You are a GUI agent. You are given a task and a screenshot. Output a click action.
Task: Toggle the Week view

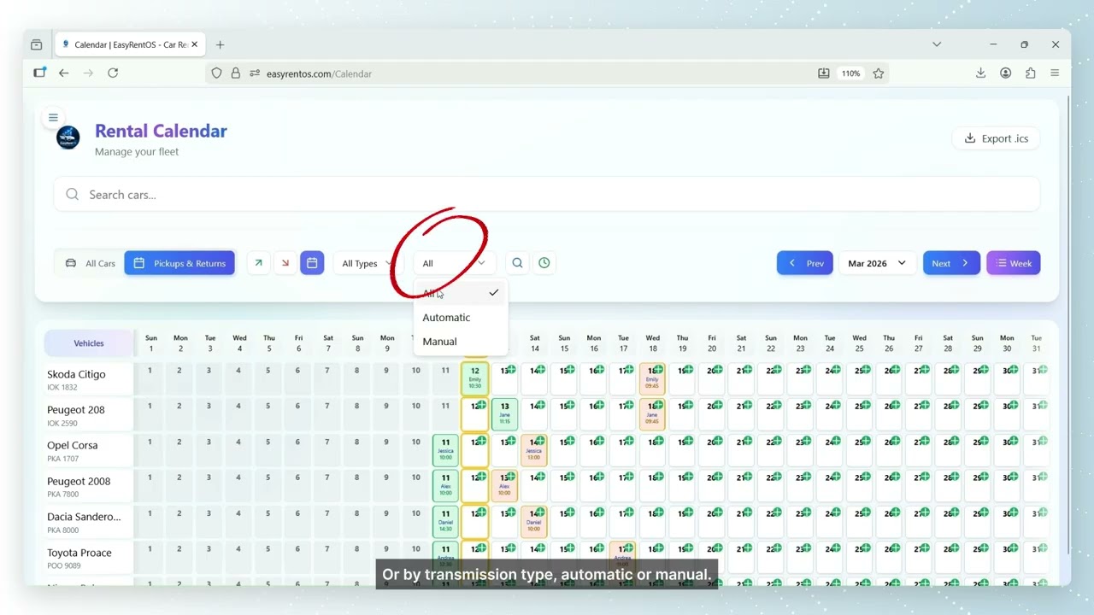pyautogui.click(x=1013, y=263)
